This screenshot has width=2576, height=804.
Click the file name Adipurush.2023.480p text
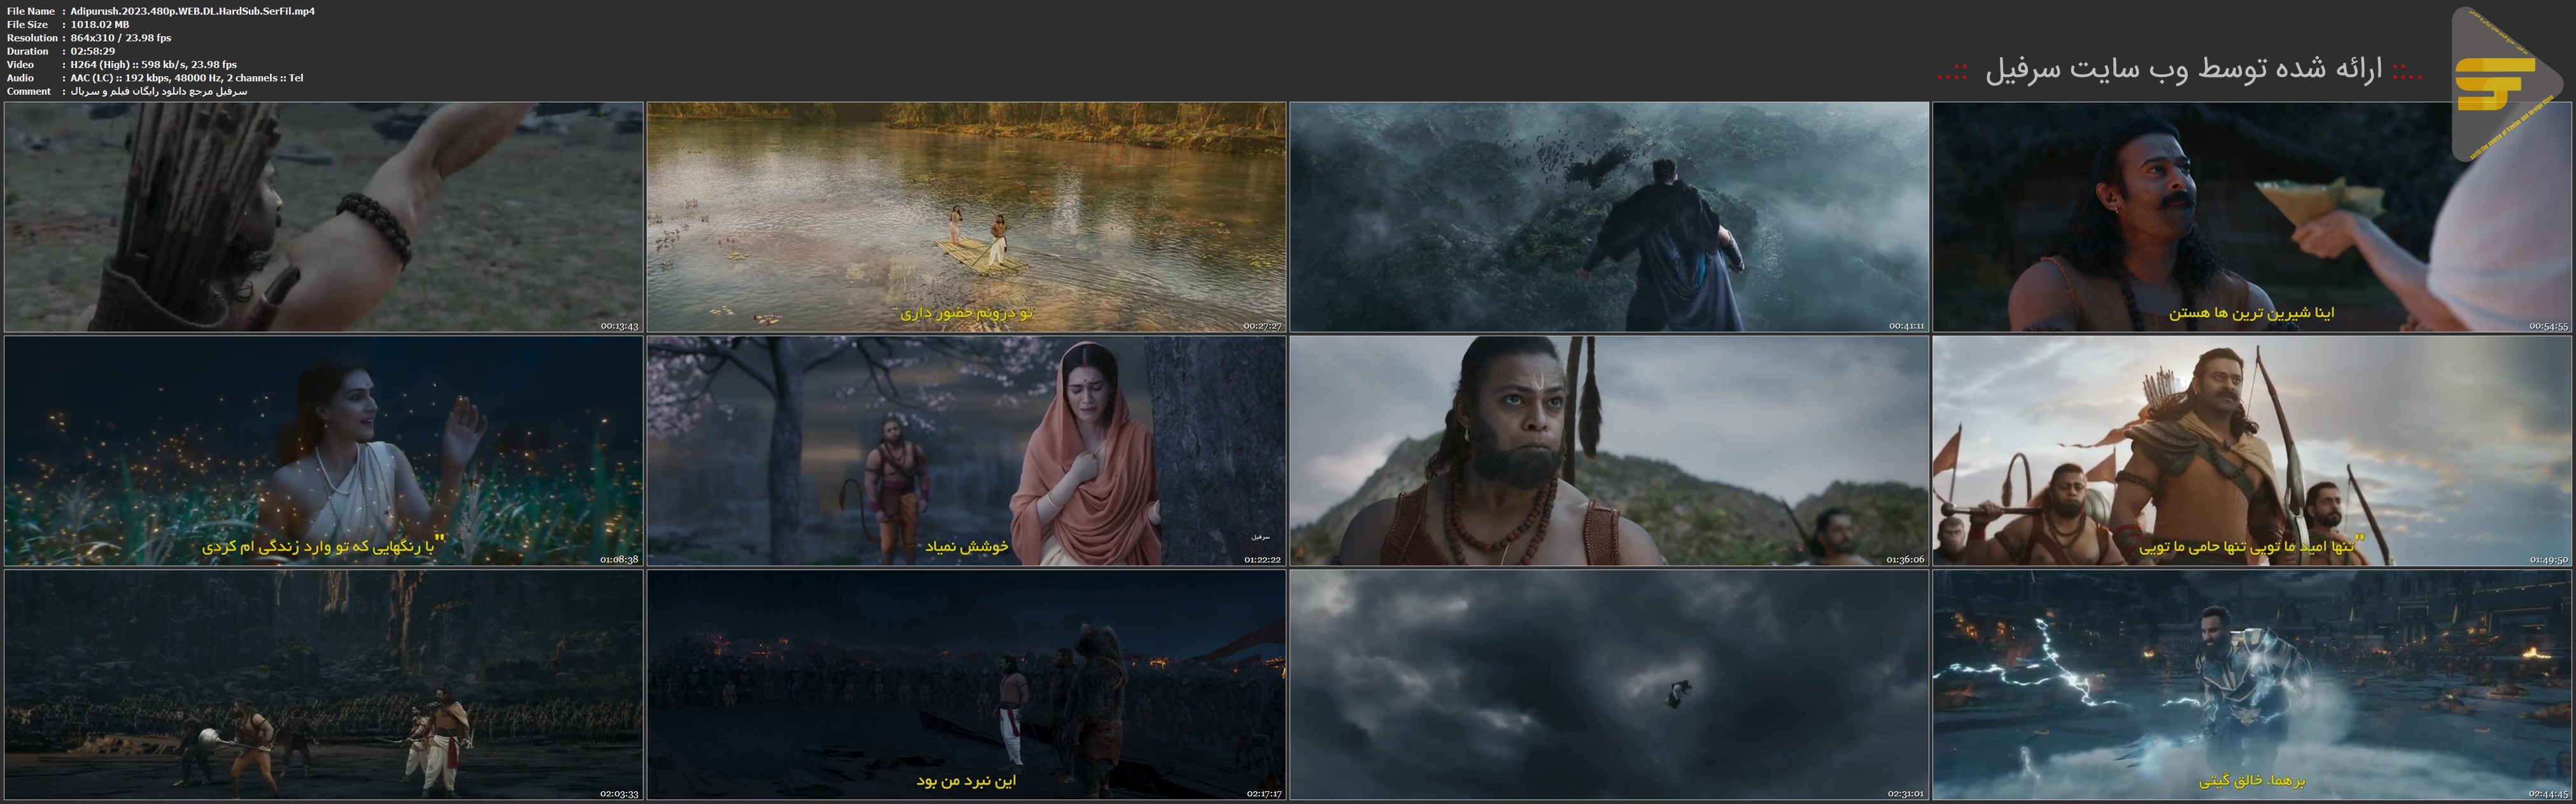point(193,11)
